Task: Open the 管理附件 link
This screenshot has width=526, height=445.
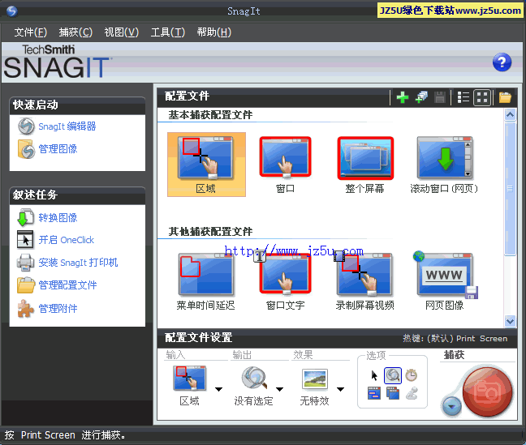Action: pyautogui.click(x=58, y=308)
